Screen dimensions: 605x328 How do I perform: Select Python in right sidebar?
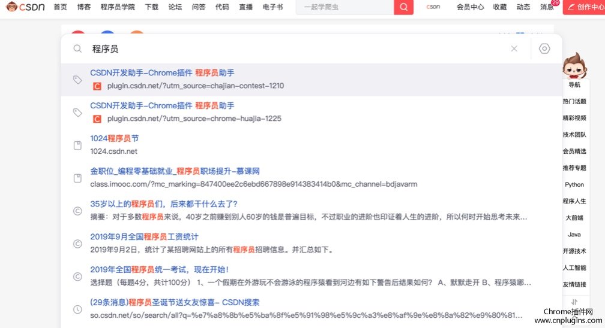click(x=574, y=184)
